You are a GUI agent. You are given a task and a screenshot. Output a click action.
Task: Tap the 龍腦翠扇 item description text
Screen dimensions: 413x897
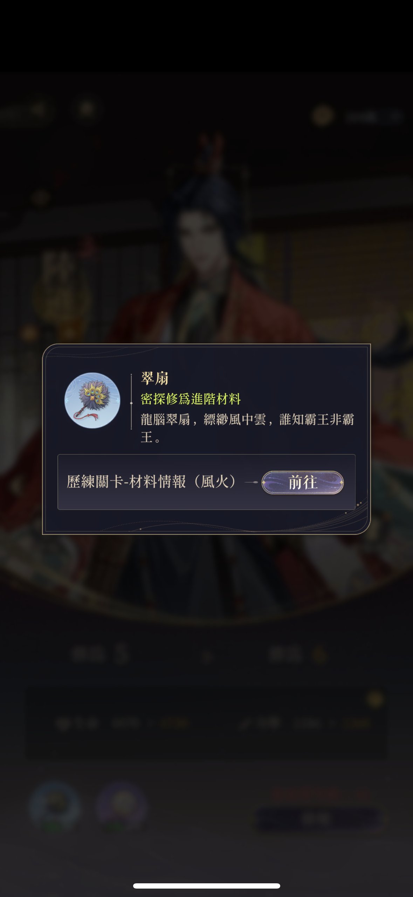point(247,428)
